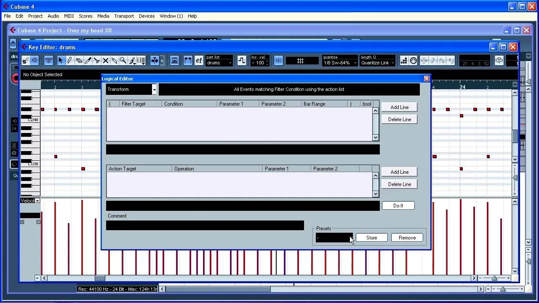
Task: Click the Comment input field
Action: click(205, 225)
